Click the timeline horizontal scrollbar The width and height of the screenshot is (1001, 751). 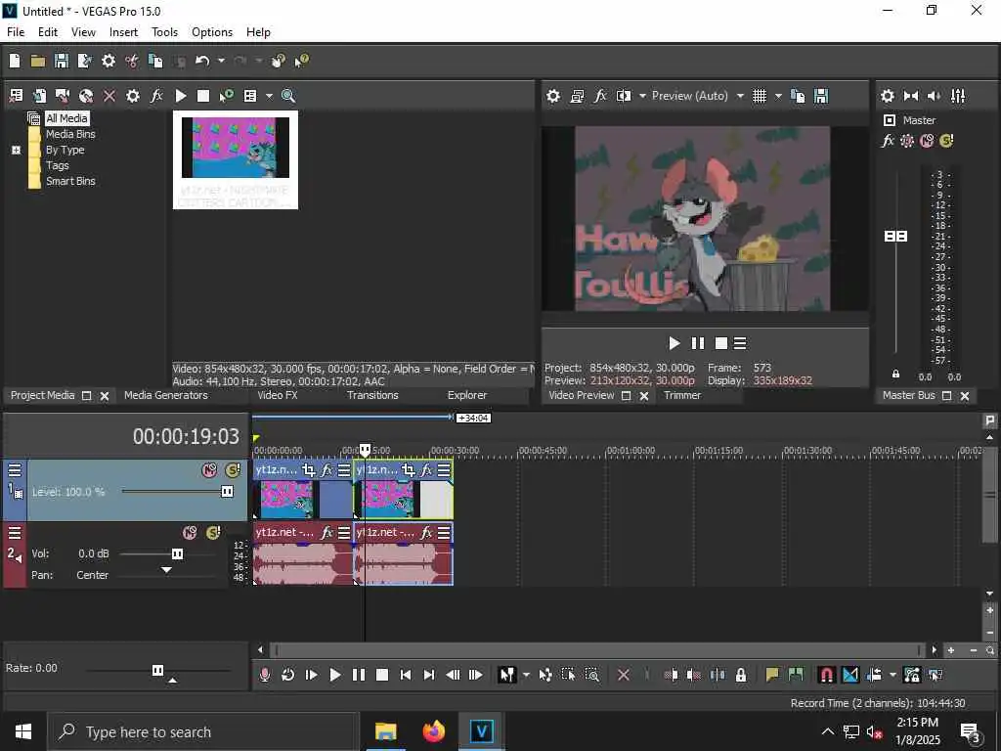(596, 650)
